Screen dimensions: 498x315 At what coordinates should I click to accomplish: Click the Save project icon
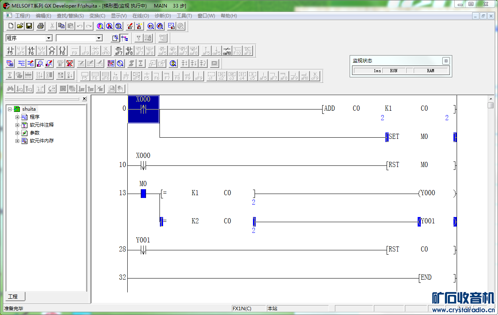(29, 26)
